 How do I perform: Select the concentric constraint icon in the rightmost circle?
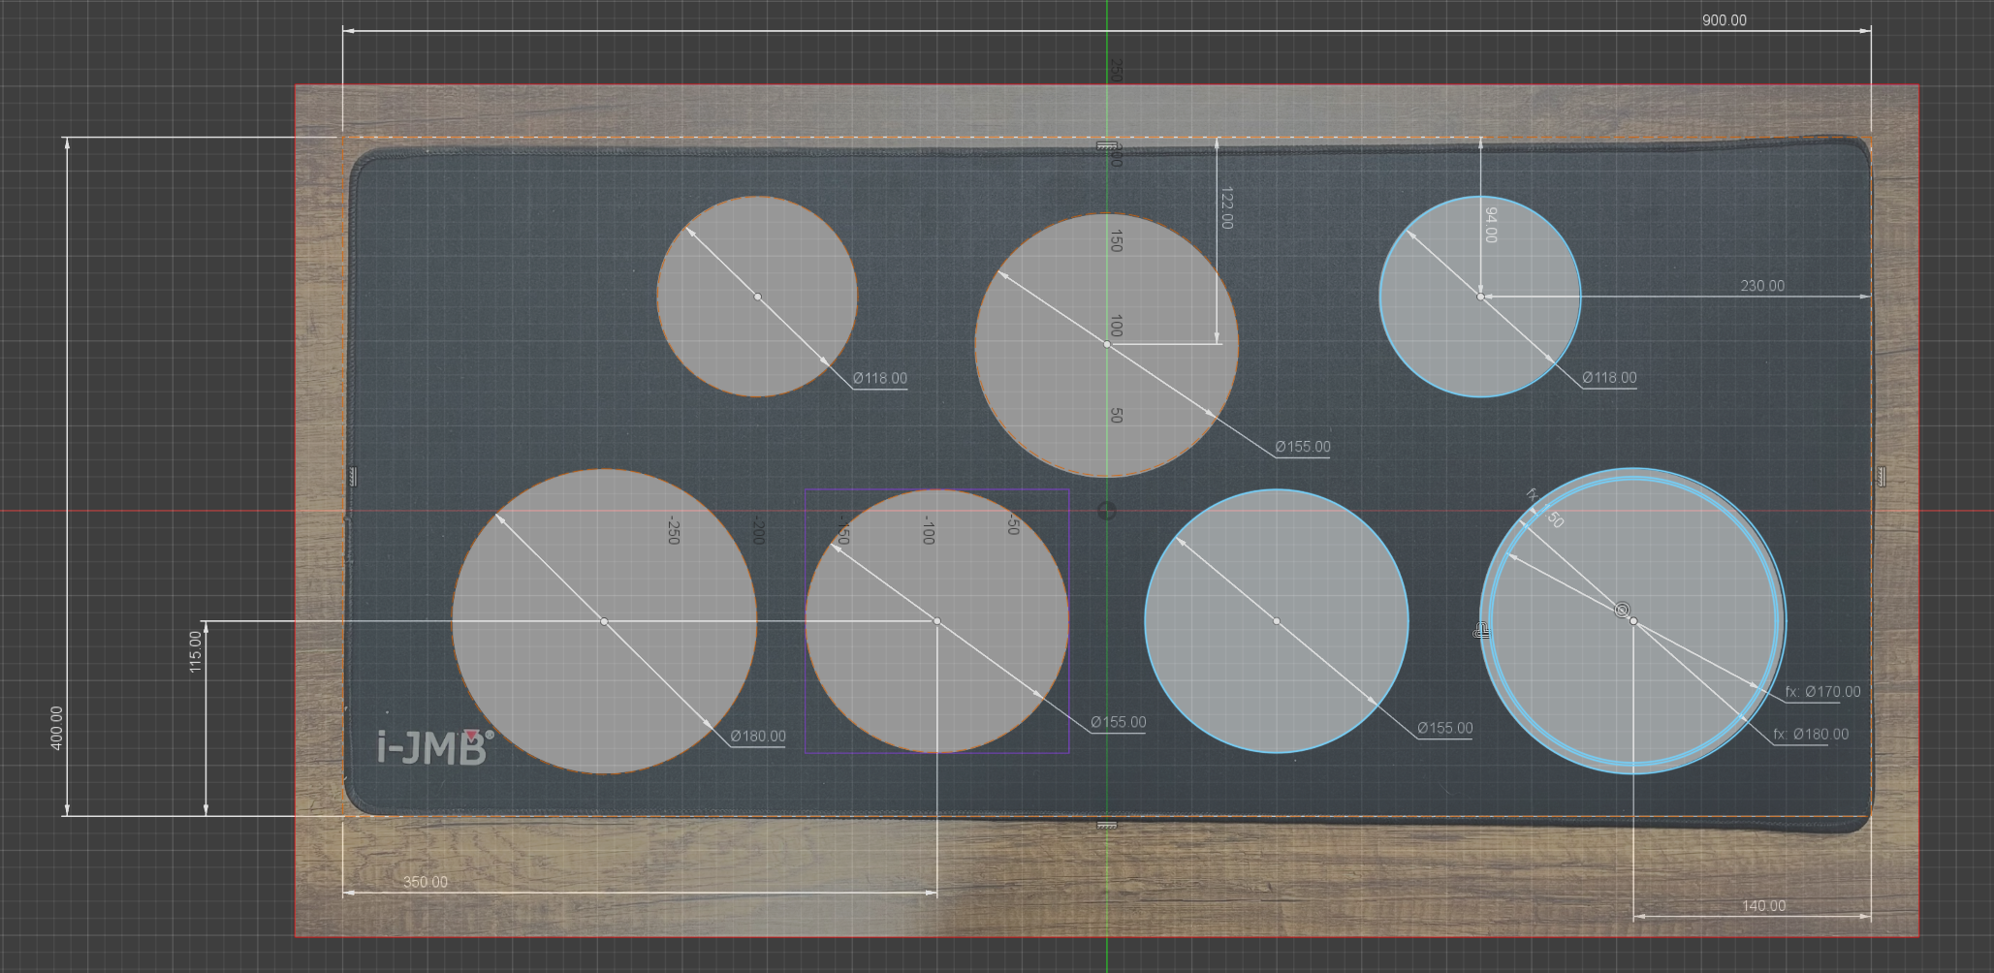1622,610
